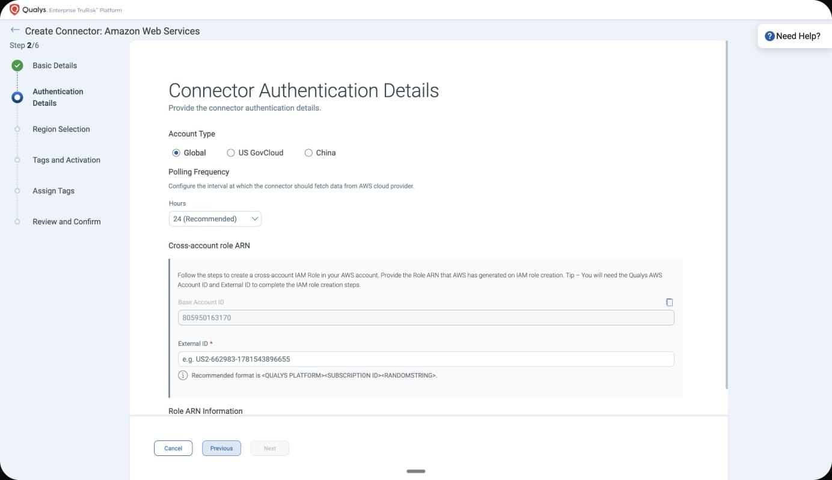832x480 pixels.
Task: Go to Review and Confirm step
Action: (67, 221)
